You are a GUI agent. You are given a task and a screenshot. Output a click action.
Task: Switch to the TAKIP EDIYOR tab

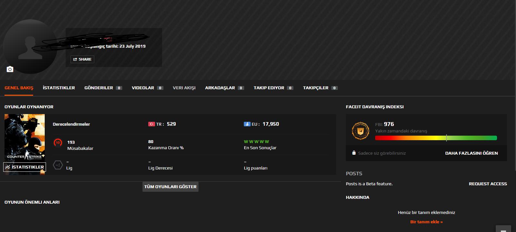(273, 88)
